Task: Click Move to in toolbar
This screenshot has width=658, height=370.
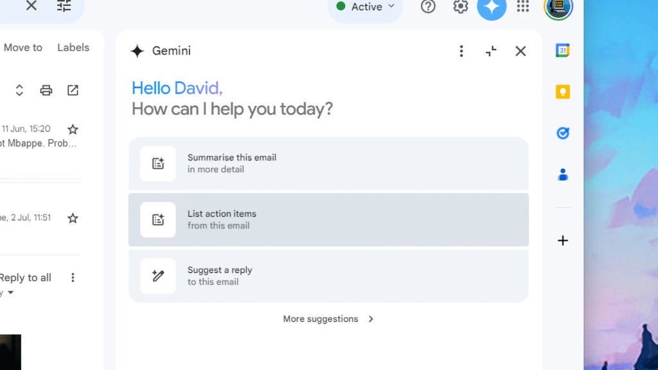Action: 23,48
